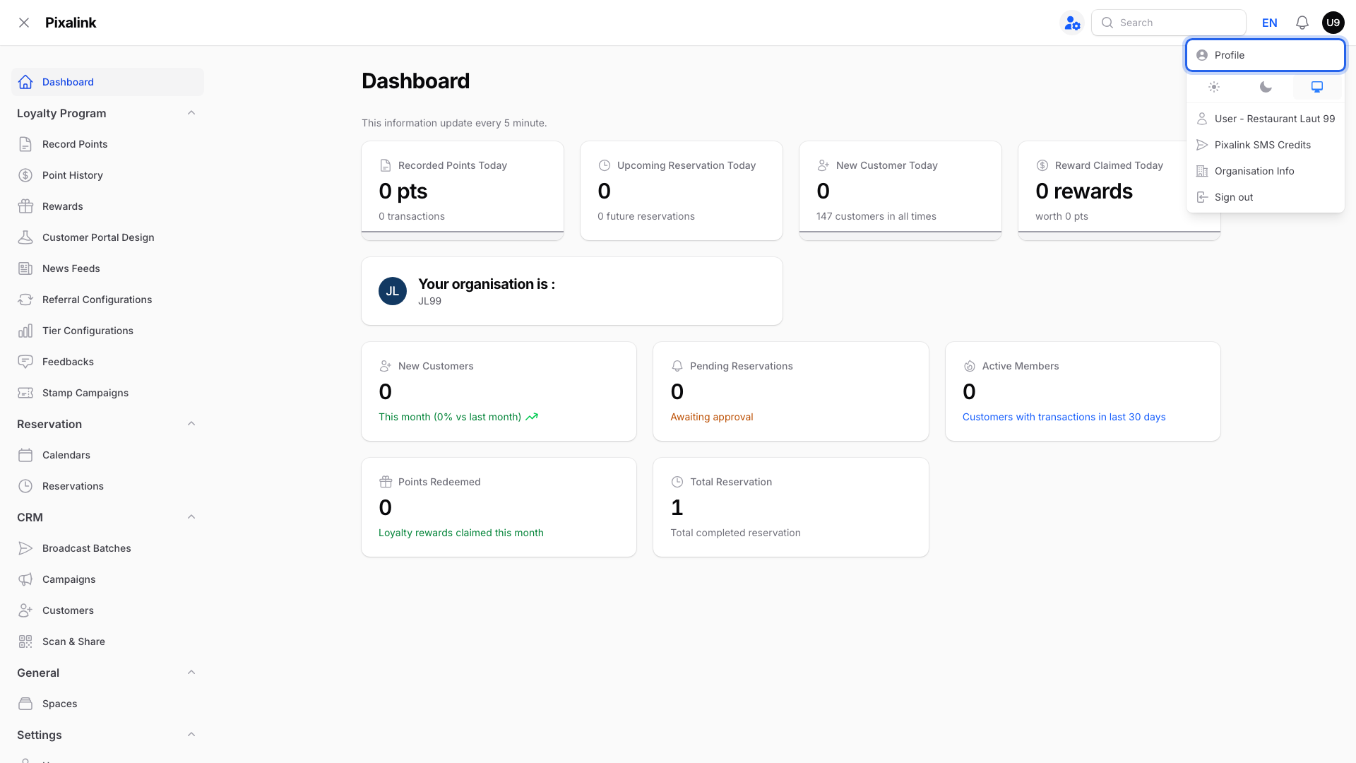Click the Feedbacks chat bubble icon
Screen dimensions: 1356x763
[25, 362]
